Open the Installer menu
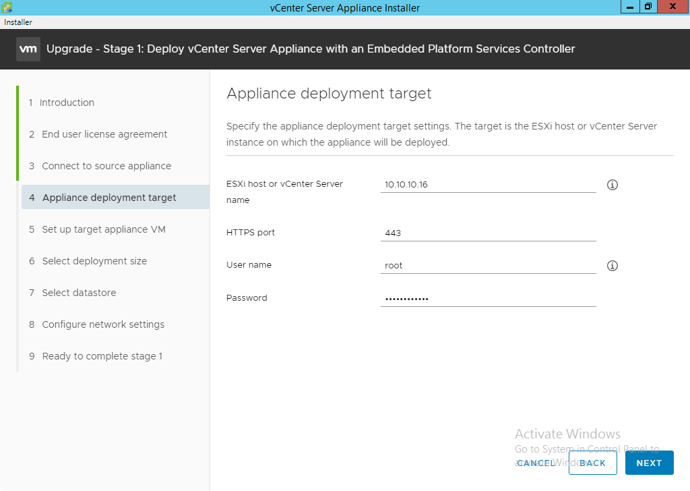Screen dimensions: 690x491 pos(18,22)
